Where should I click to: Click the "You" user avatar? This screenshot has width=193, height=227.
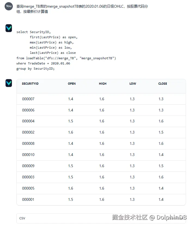[9, 6]
